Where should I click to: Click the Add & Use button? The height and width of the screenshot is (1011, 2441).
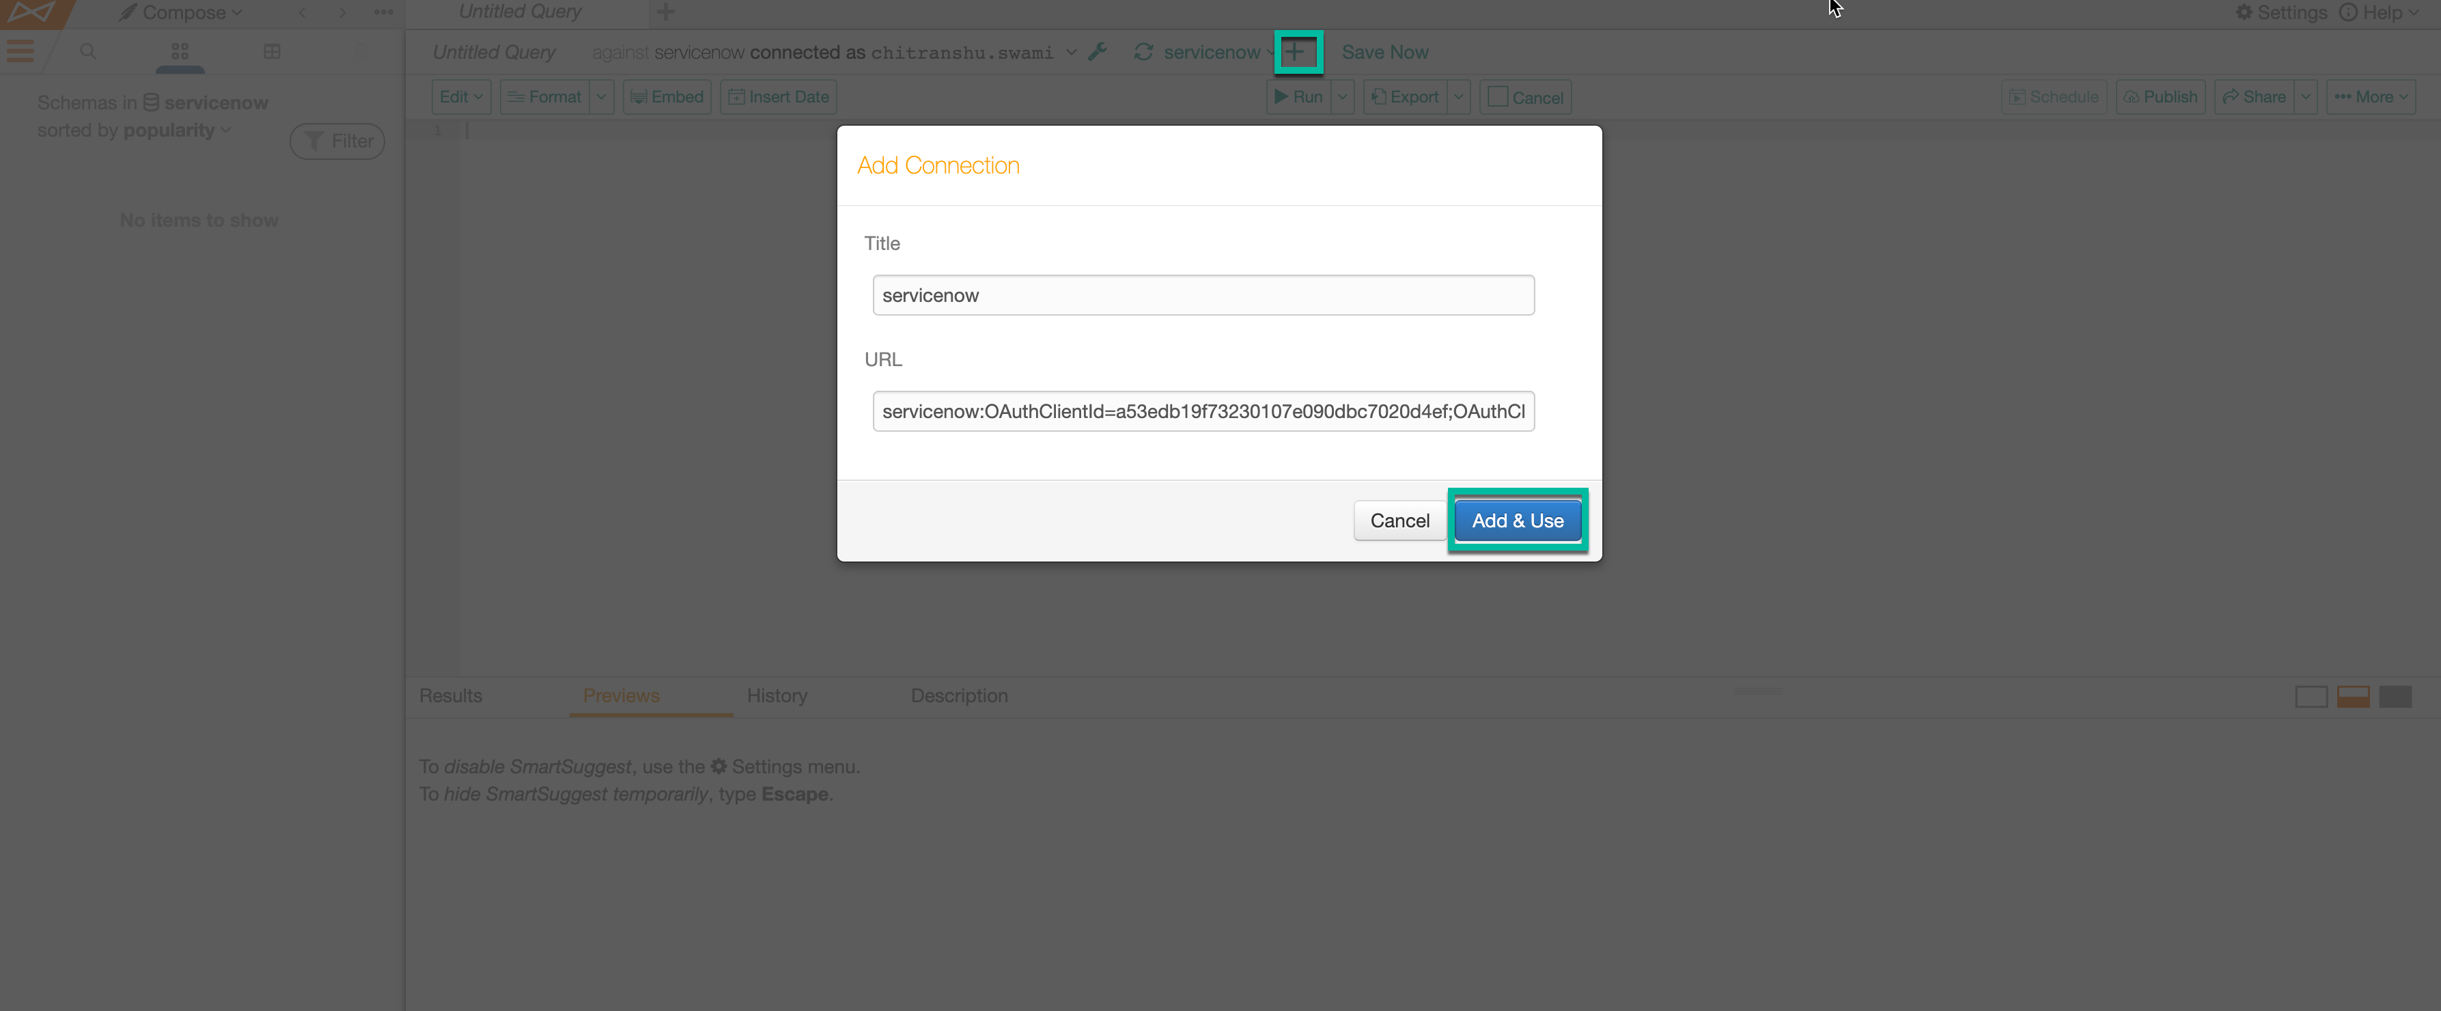[x=1517, y=520]
